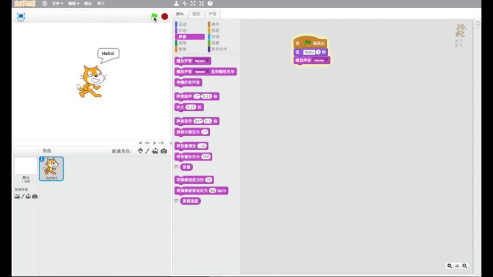Choose backdrop from library

click(17, 196)
